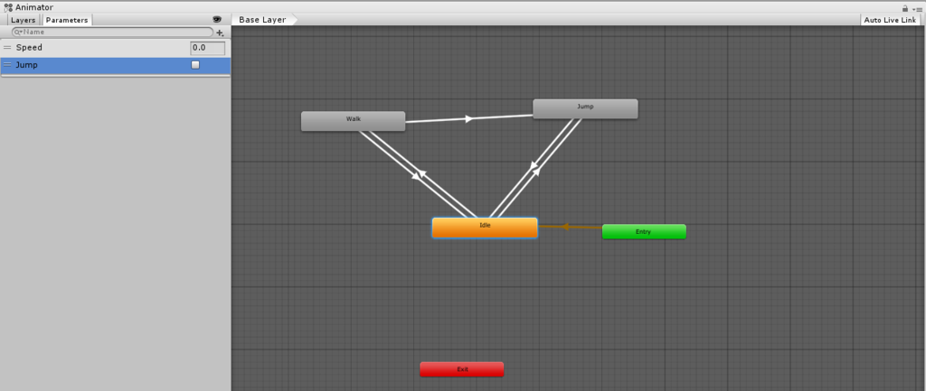The height and width of the screenshot is (391, 926).
Task: Select the red Exit node
Action: (x=462, y=369)
